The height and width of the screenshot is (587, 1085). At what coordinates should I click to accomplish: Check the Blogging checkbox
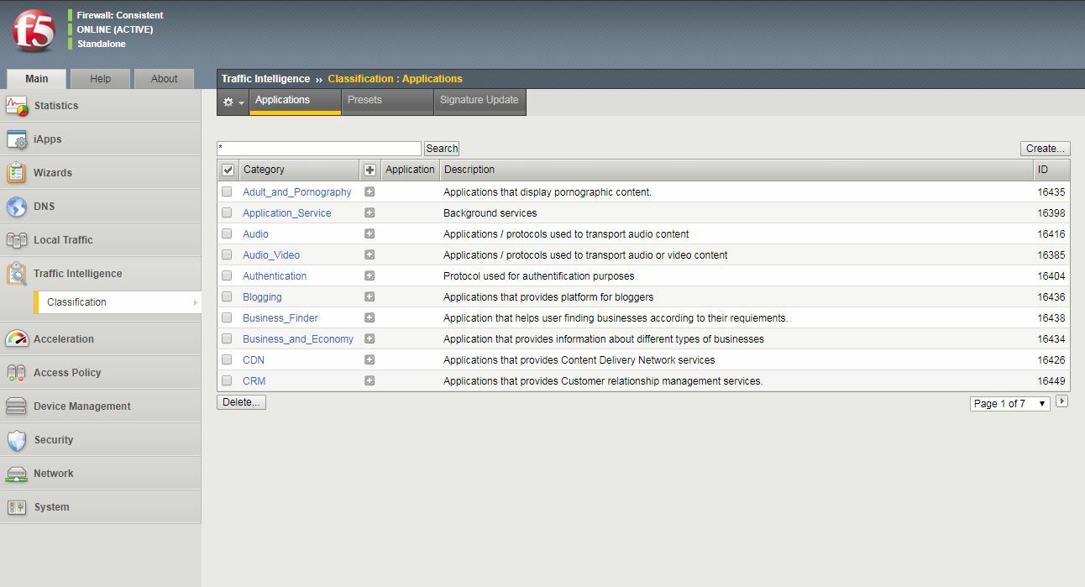tap(227, 296)
